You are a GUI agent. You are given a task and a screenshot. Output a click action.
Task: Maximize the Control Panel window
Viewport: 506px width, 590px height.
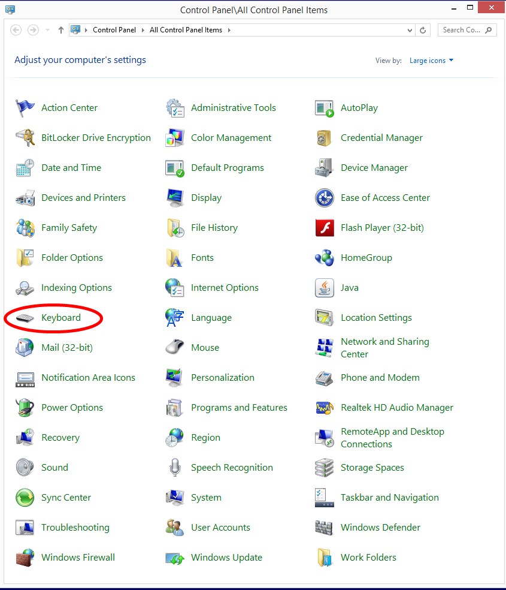pos(469,8)
